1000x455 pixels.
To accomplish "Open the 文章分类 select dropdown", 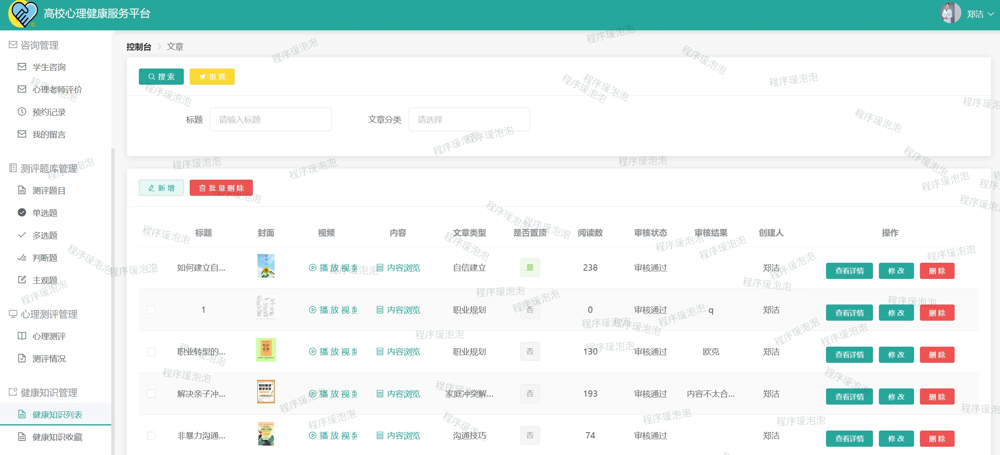I will click(x=469, y=119).
